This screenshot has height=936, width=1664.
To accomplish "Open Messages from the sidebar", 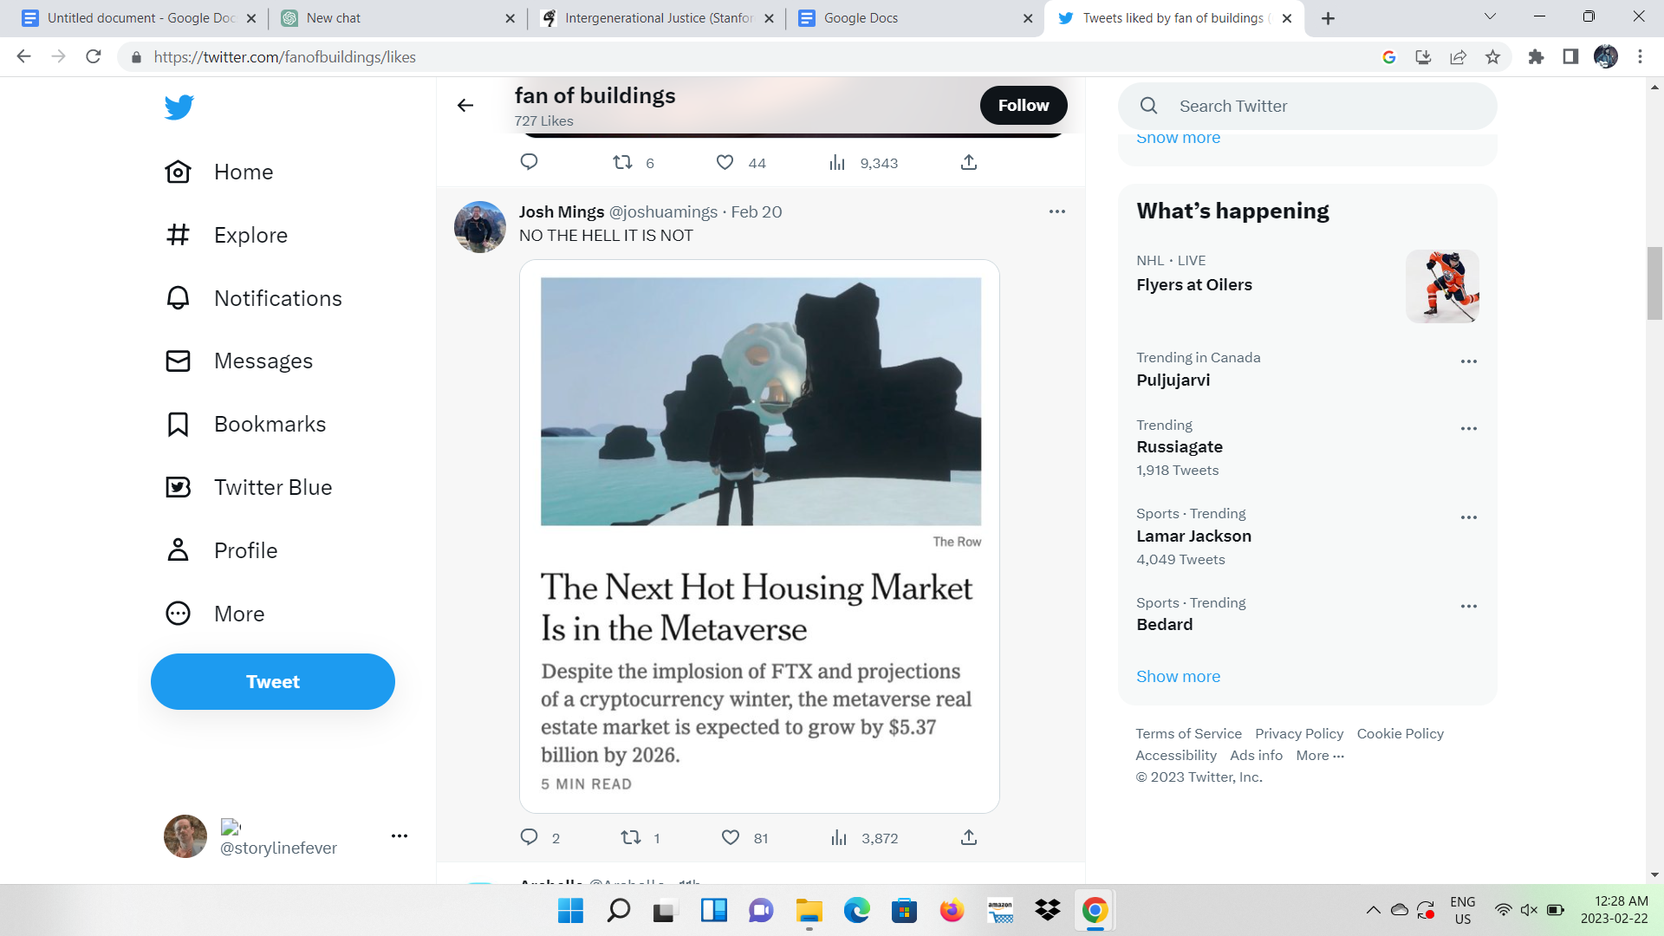I will pyautogui.click(x=238, y=361).
